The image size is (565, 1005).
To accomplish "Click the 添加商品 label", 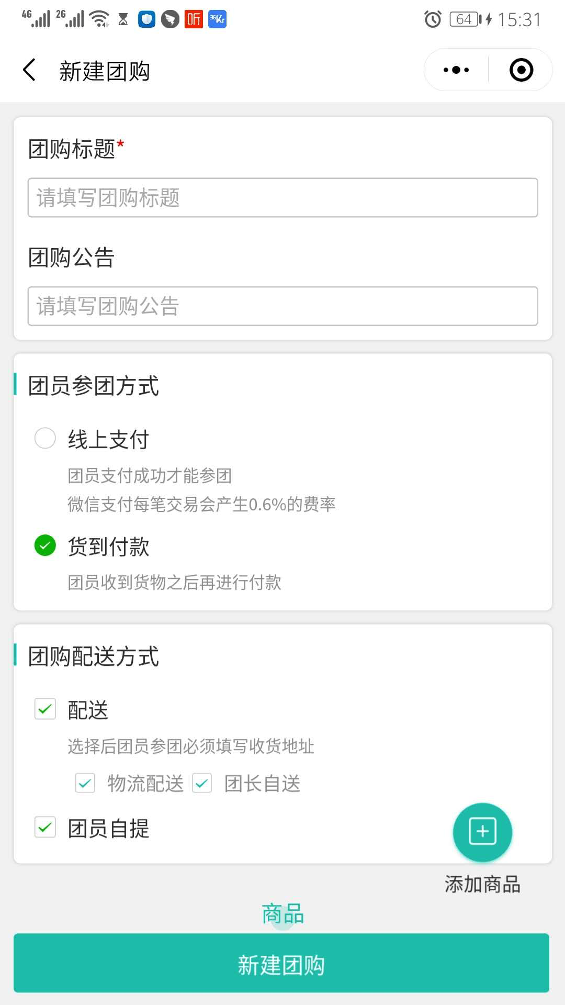I will (482, 885).
